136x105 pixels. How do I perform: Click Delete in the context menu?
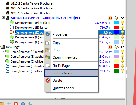click(x=57, y=81)
